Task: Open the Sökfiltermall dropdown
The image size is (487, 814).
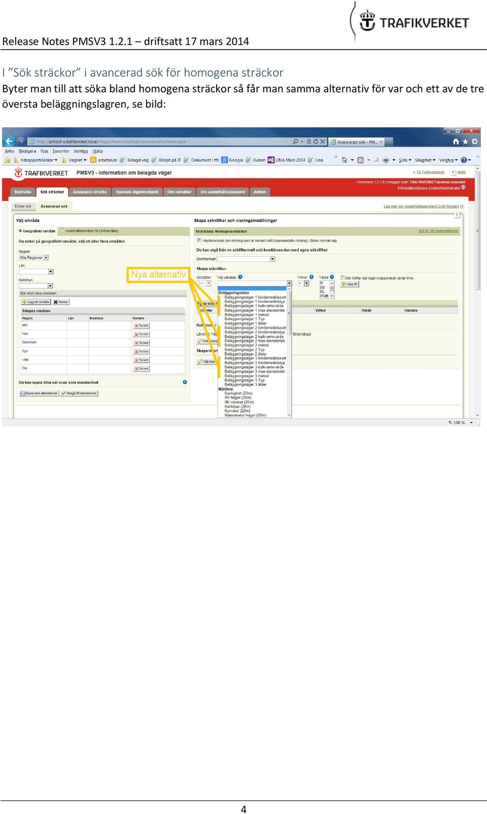Action: pyautogui.click(x=246, y=259)
